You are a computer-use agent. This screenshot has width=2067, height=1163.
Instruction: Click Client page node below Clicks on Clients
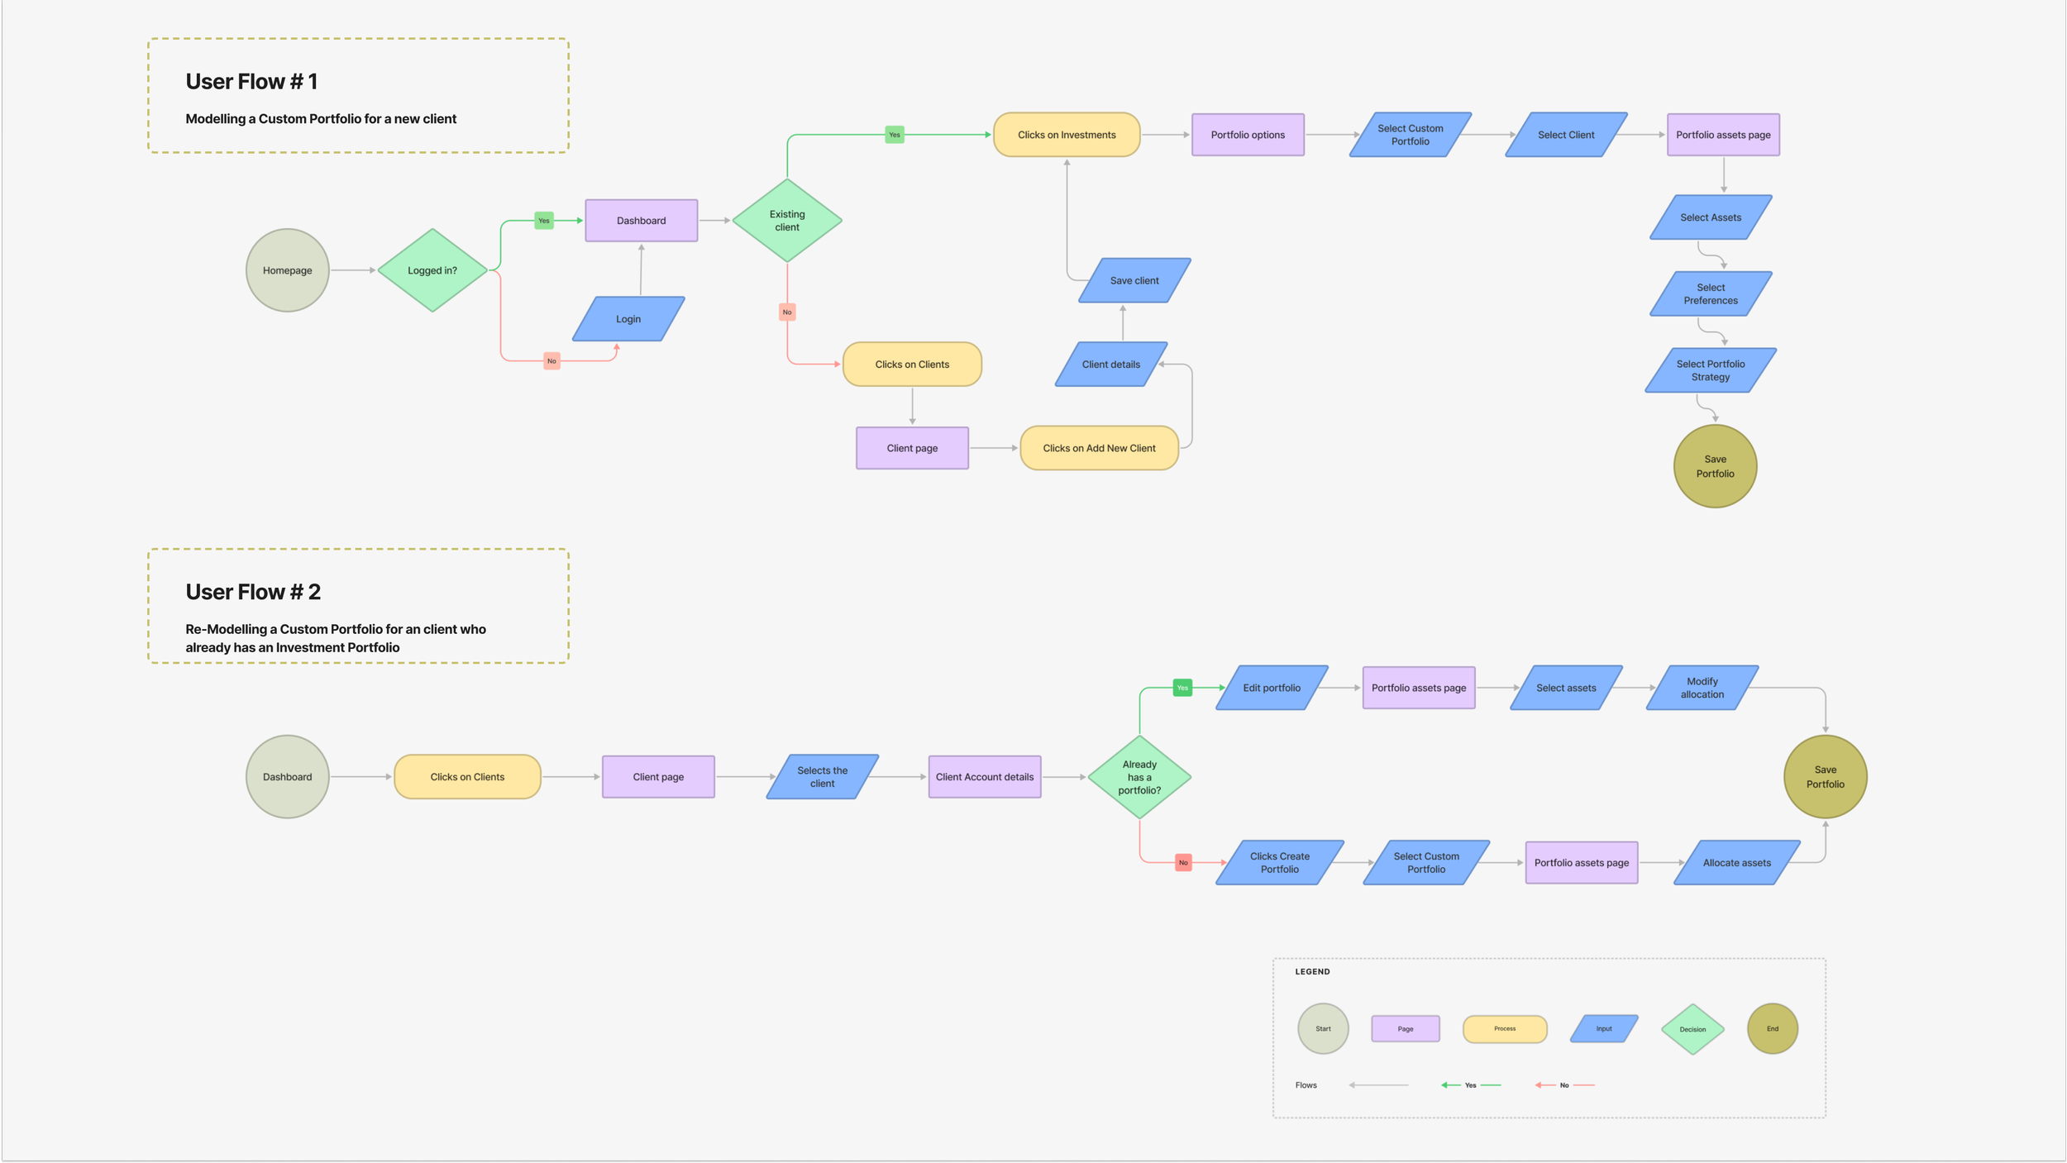pos(912,448)
